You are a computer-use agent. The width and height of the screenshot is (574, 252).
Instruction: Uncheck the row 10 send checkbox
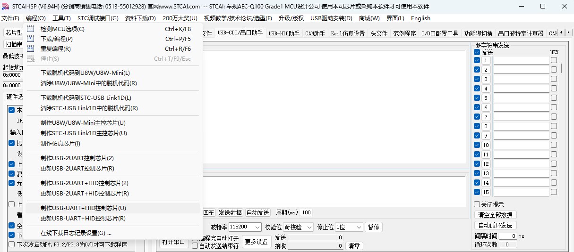point(477,145)
